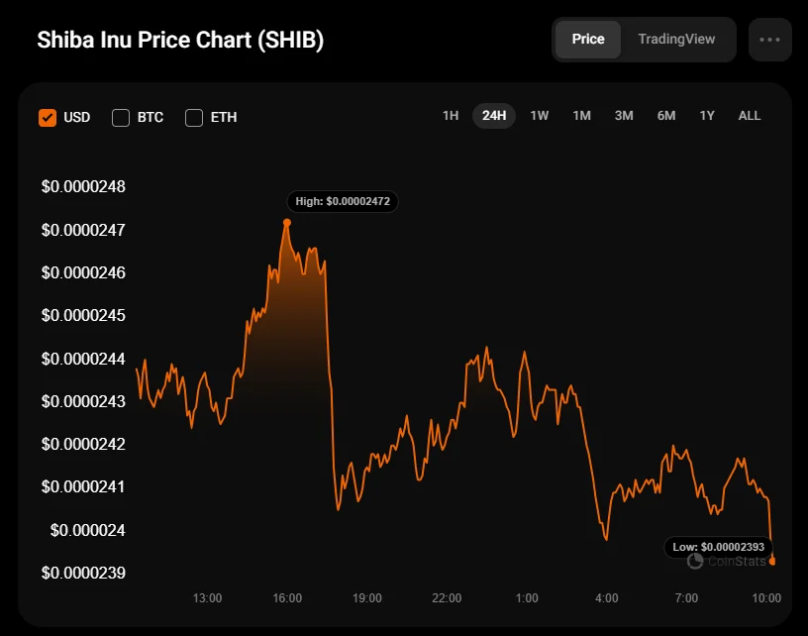808x636 pixels.
Task: Click the Shiba Inu Price Chart heading
Action: pyautogui.click(x=181, y=41)
